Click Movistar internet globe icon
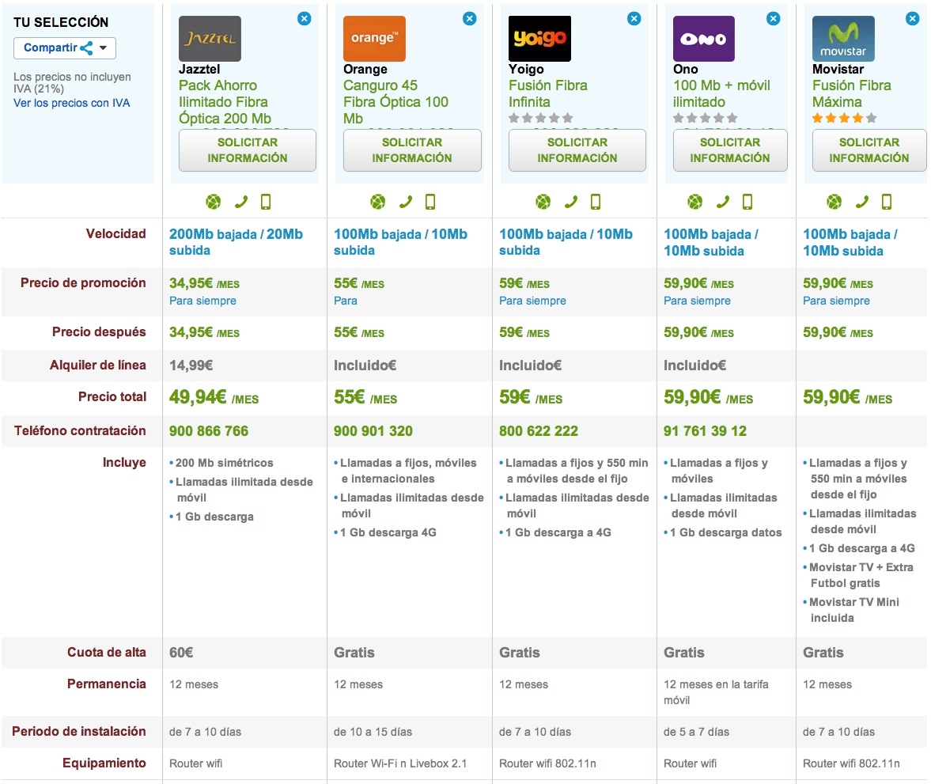 [x=834, y=202]
